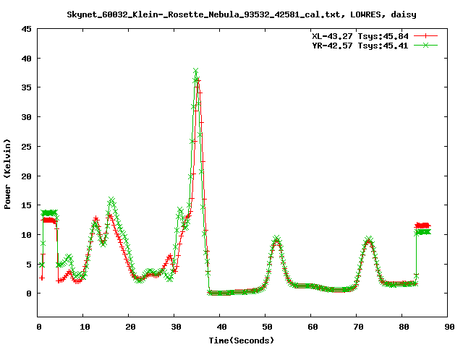Click x-axis tick label 10
The width and height of the screenshot is (463, 347).
tap(85, 327)
